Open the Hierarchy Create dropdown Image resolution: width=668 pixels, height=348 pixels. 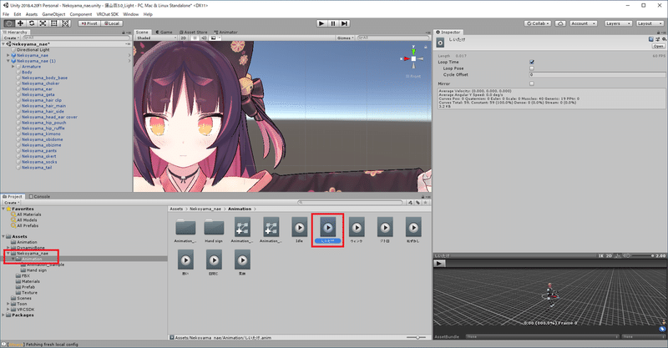(x=11, y=38)
